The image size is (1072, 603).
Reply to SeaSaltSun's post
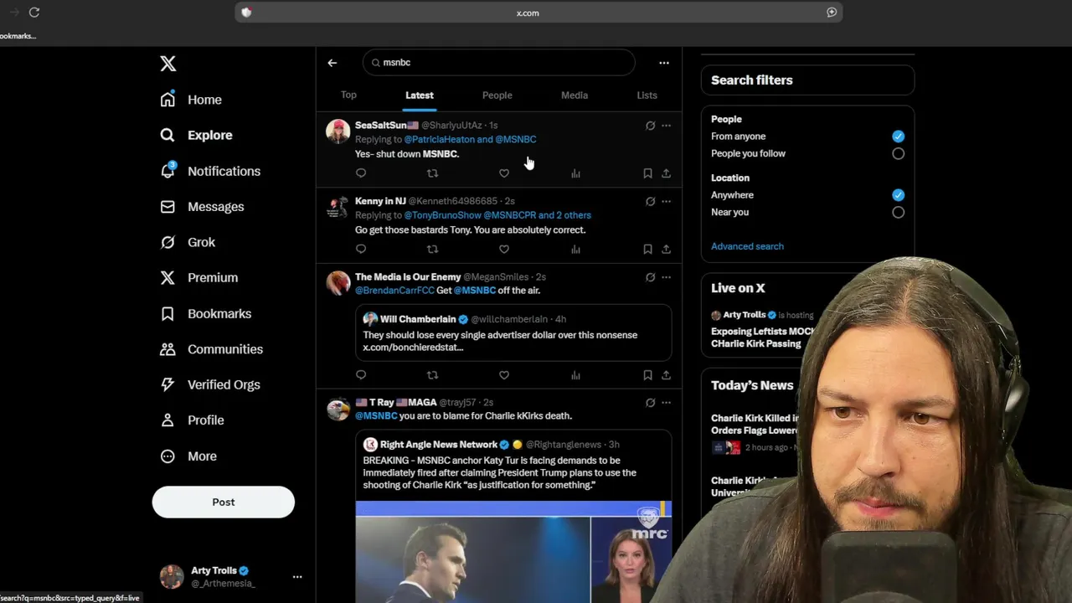click(361, 173)
